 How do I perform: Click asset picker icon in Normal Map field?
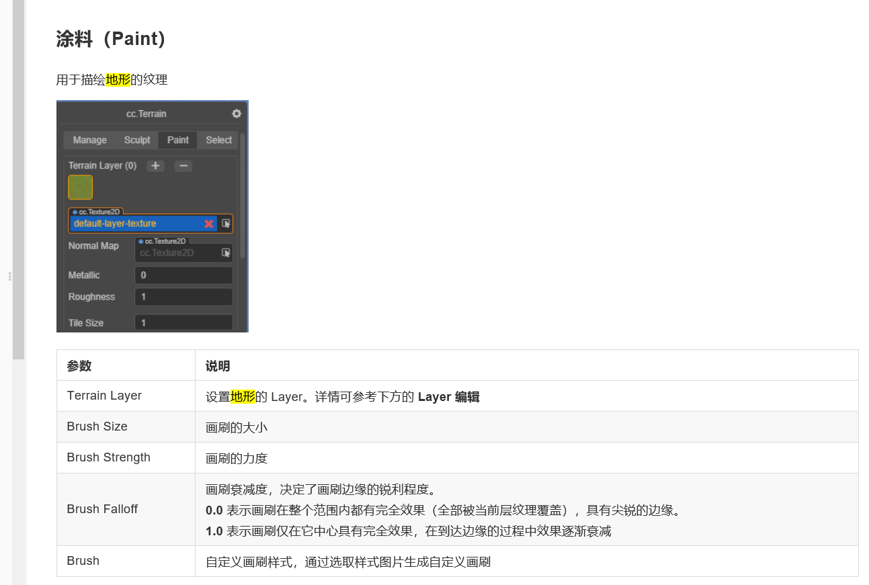pos(226,253)
